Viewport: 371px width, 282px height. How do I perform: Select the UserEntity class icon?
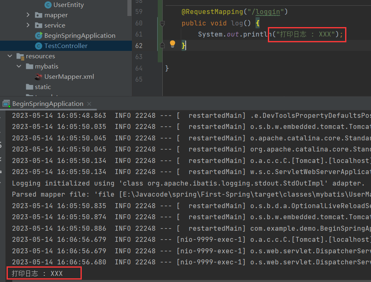[x=48, y=5]
